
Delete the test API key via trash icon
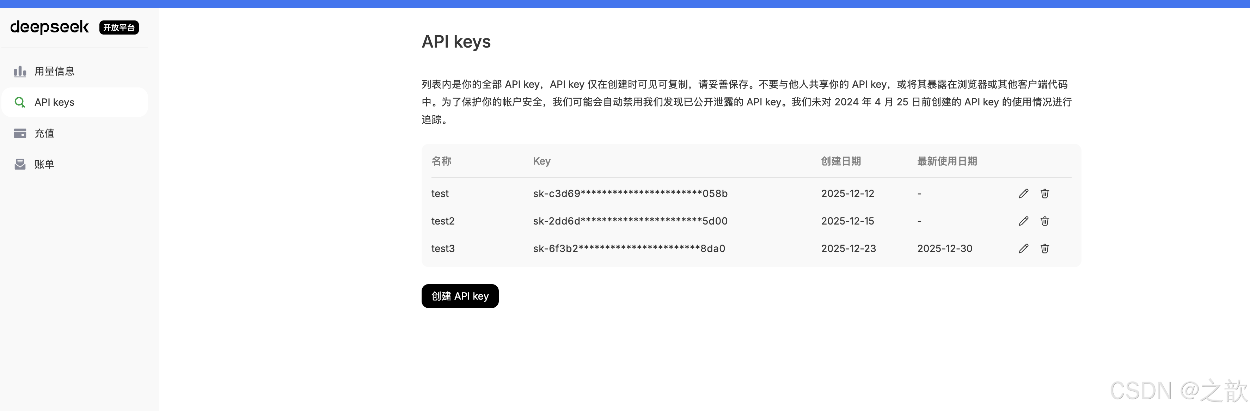[x=1045, y=194]
